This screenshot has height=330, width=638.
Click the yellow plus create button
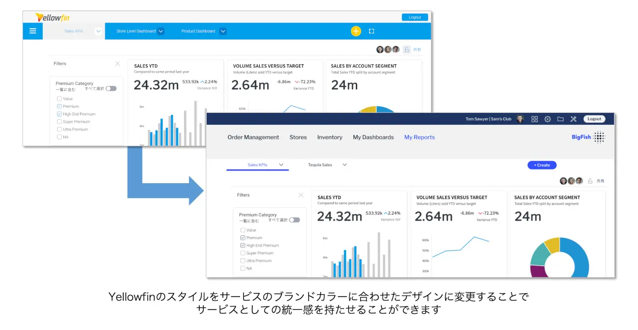pyautogui.click(x=356, y=31)
